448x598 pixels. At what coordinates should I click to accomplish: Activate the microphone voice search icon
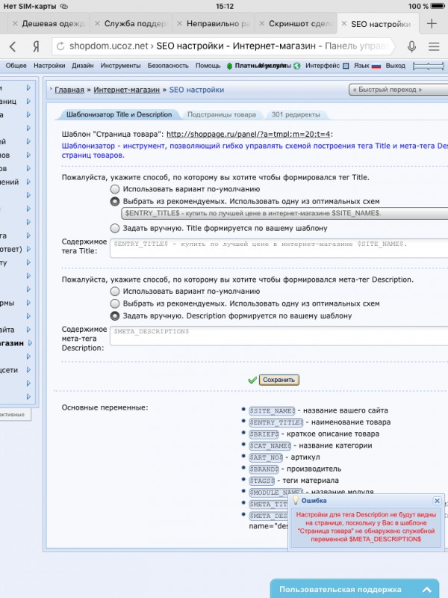[411, 46]
